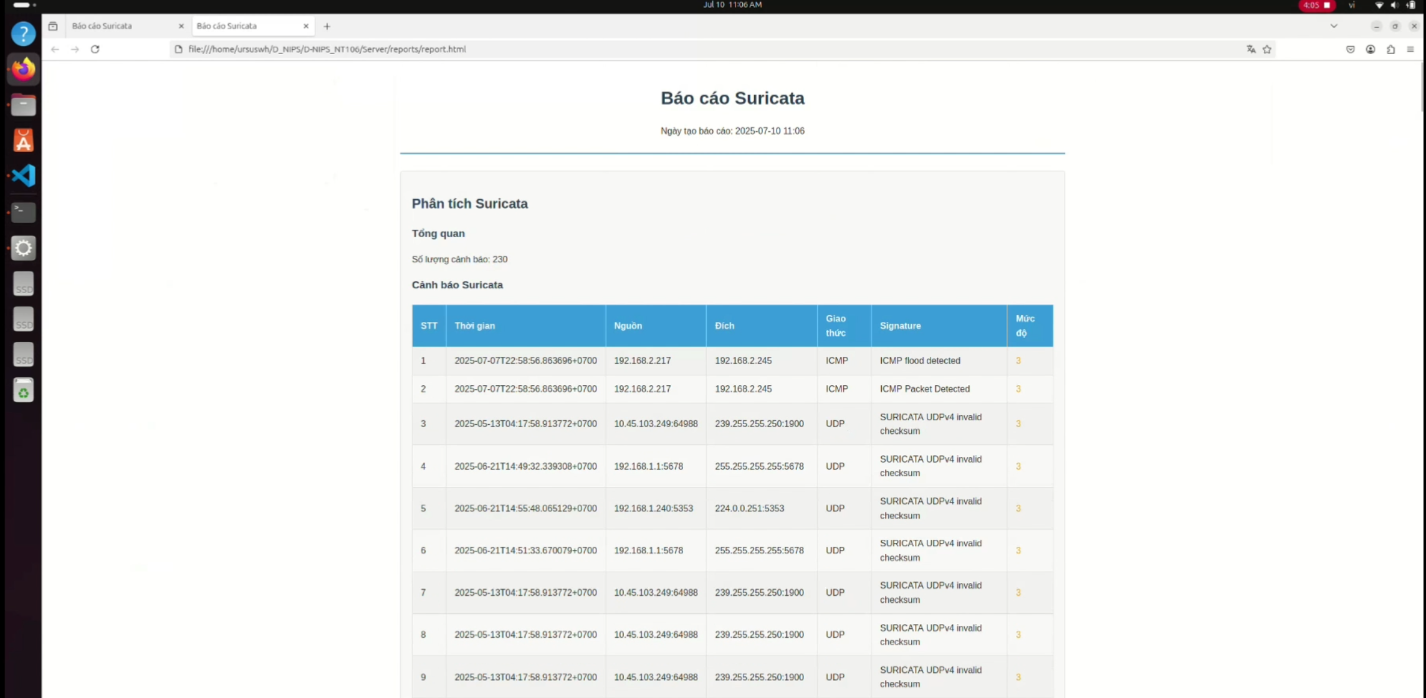Viewport: 1426px width, 698px height.
Task: Bookmark this page with the star
Action: tap(1267, 49)
